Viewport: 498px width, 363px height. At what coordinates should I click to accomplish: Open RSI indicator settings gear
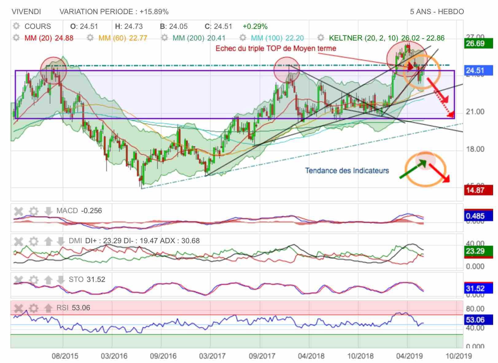point(33,308)
